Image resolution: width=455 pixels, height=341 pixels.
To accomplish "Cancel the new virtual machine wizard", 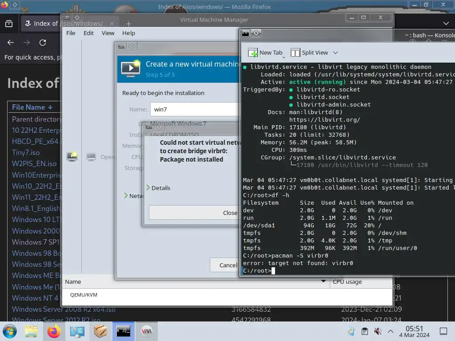I will coord(224,265).
